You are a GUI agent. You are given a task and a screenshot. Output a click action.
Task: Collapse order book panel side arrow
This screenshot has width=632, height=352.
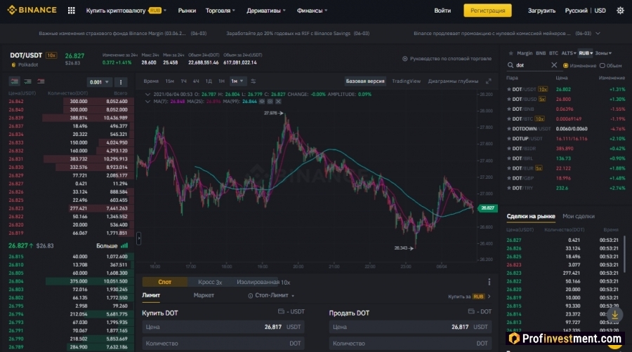pos(138,238)
